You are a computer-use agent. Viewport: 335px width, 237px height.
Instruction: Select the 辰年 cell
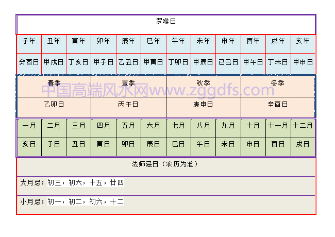tap(129, 44)
